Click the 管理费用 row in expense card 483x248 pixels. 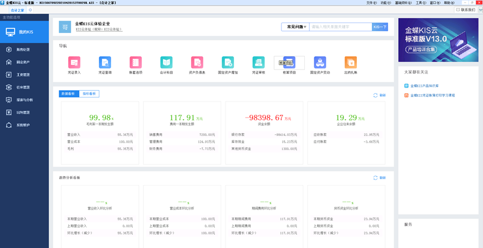182,142
